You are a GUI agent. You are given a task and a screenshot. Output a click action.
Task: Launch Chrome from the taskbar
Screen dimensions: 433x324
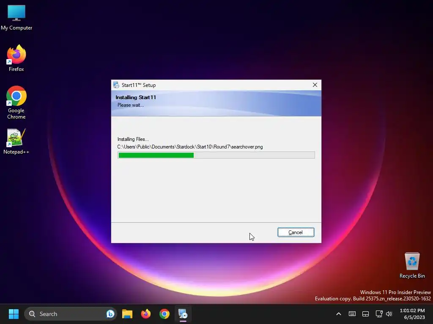[164, 314]
